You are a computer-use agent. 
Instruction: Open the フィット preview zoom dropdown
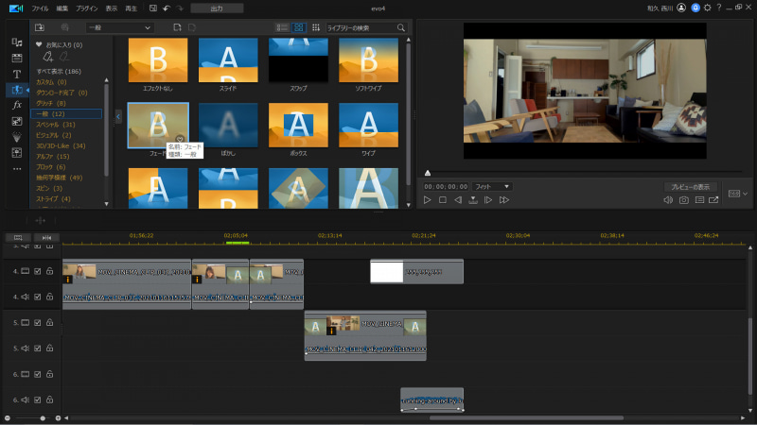(x=492, y=186)
